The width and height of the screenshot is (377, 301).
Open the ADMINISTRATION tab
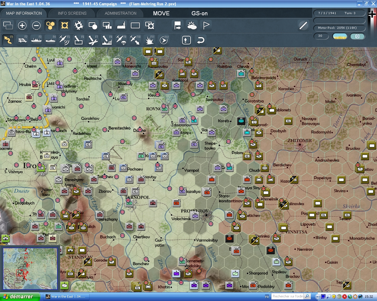pyautogui.click(x=120, y=13)
